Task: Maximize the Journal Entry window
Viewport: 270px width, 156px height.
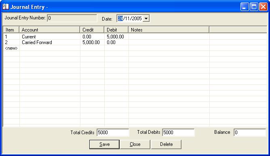Action: coord(254,7)
